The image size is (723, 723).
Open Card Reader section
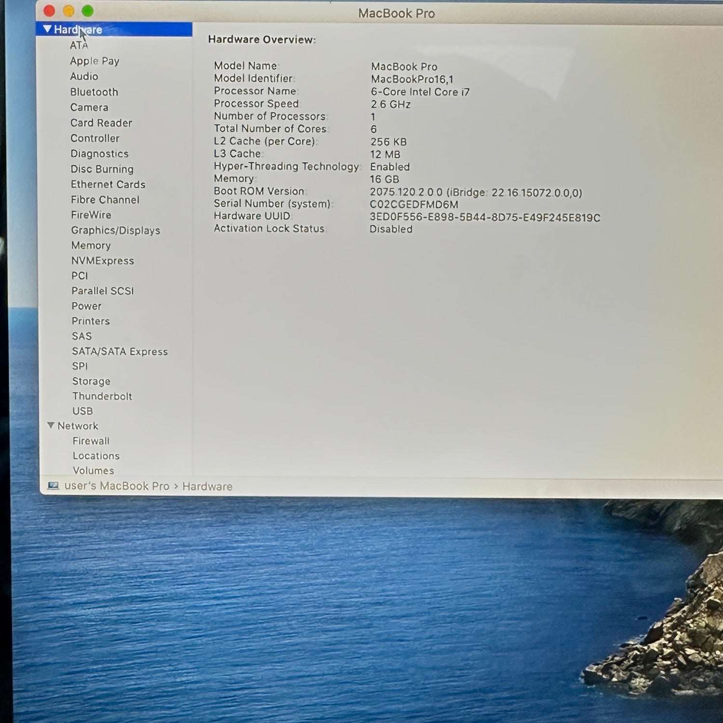pos(101,122)
